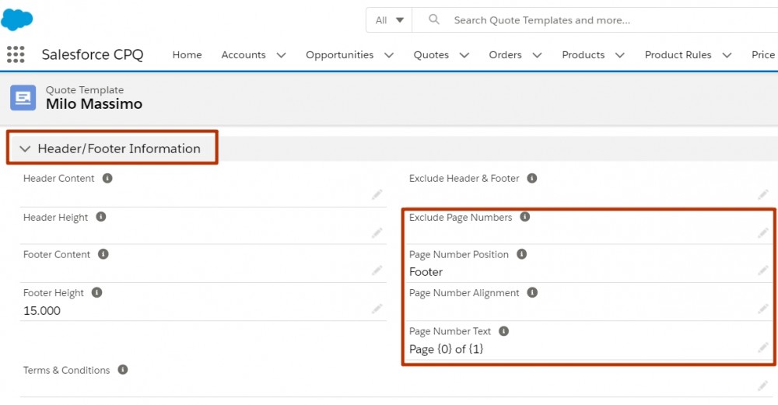Image resolution: width=778 pixels, height=405 pixels.
Task: Show info tooltip for Page Number Text
Action: pyautogui.click(x=503, y=331)
